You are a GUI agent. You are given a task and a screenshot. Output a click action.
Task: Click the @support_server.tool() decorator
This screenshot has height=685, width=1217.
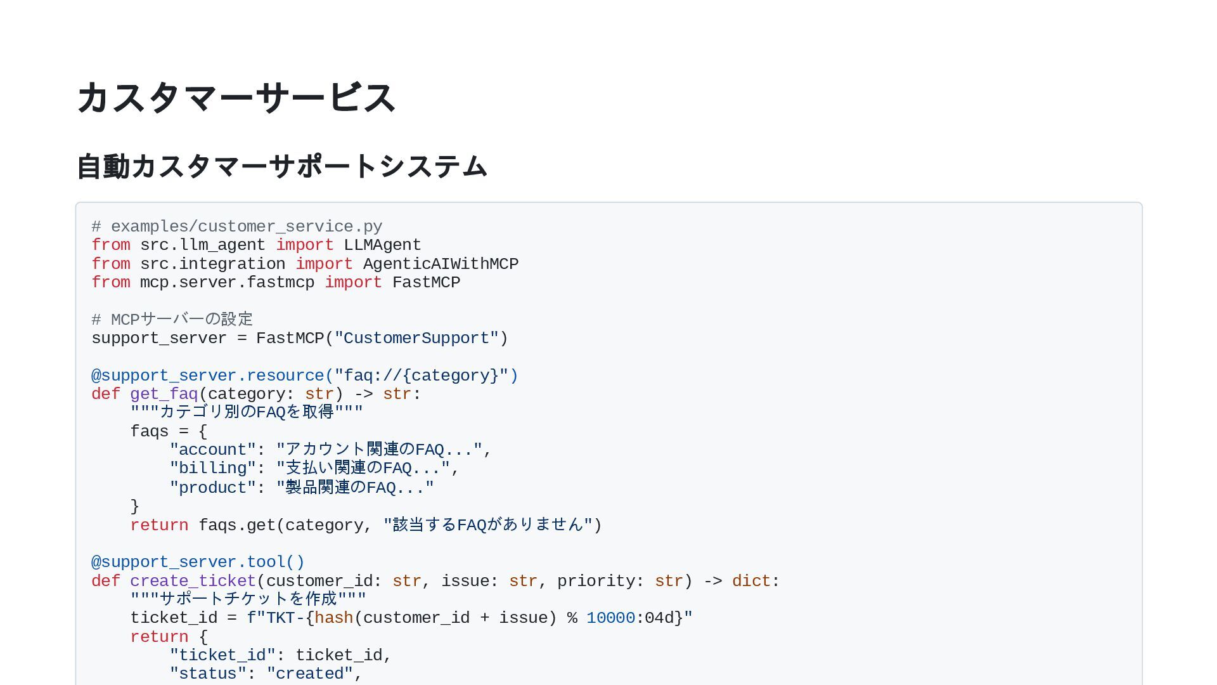pyautogui.click(x=198, y=562)
